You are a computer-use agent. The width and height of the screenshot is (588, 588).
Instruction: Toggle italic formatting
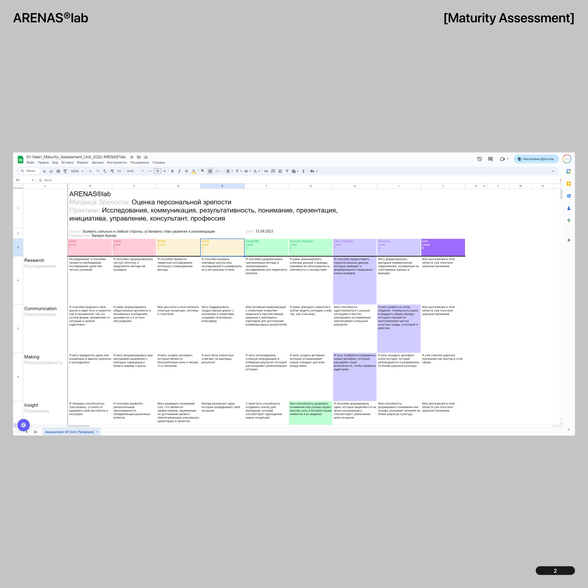179,171
